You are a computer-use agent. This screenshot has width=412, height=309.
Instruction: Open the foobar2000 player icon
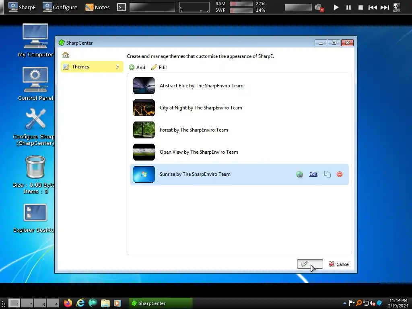click(x=396, y=7)
